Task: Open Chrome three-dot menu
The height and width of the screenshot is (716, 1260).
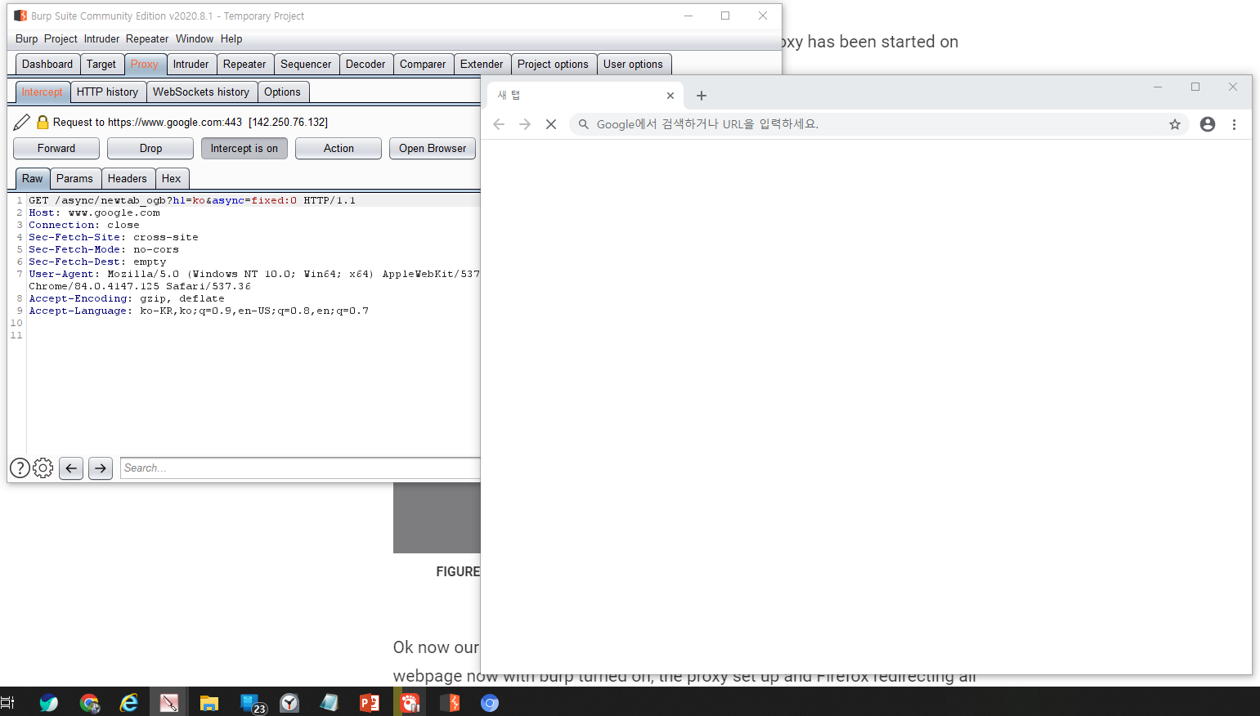Action: coord(1235,124)
